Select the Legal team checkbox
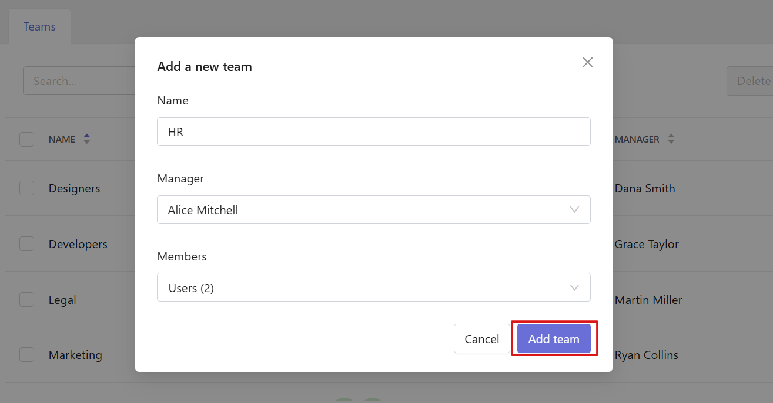 (27, 300)
